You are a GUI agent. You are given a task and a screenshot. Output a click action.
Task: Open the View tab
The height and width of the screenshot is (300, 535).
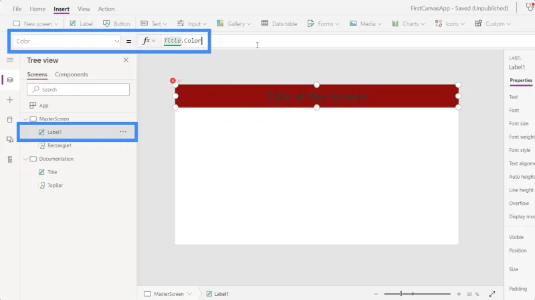(84, 9)
